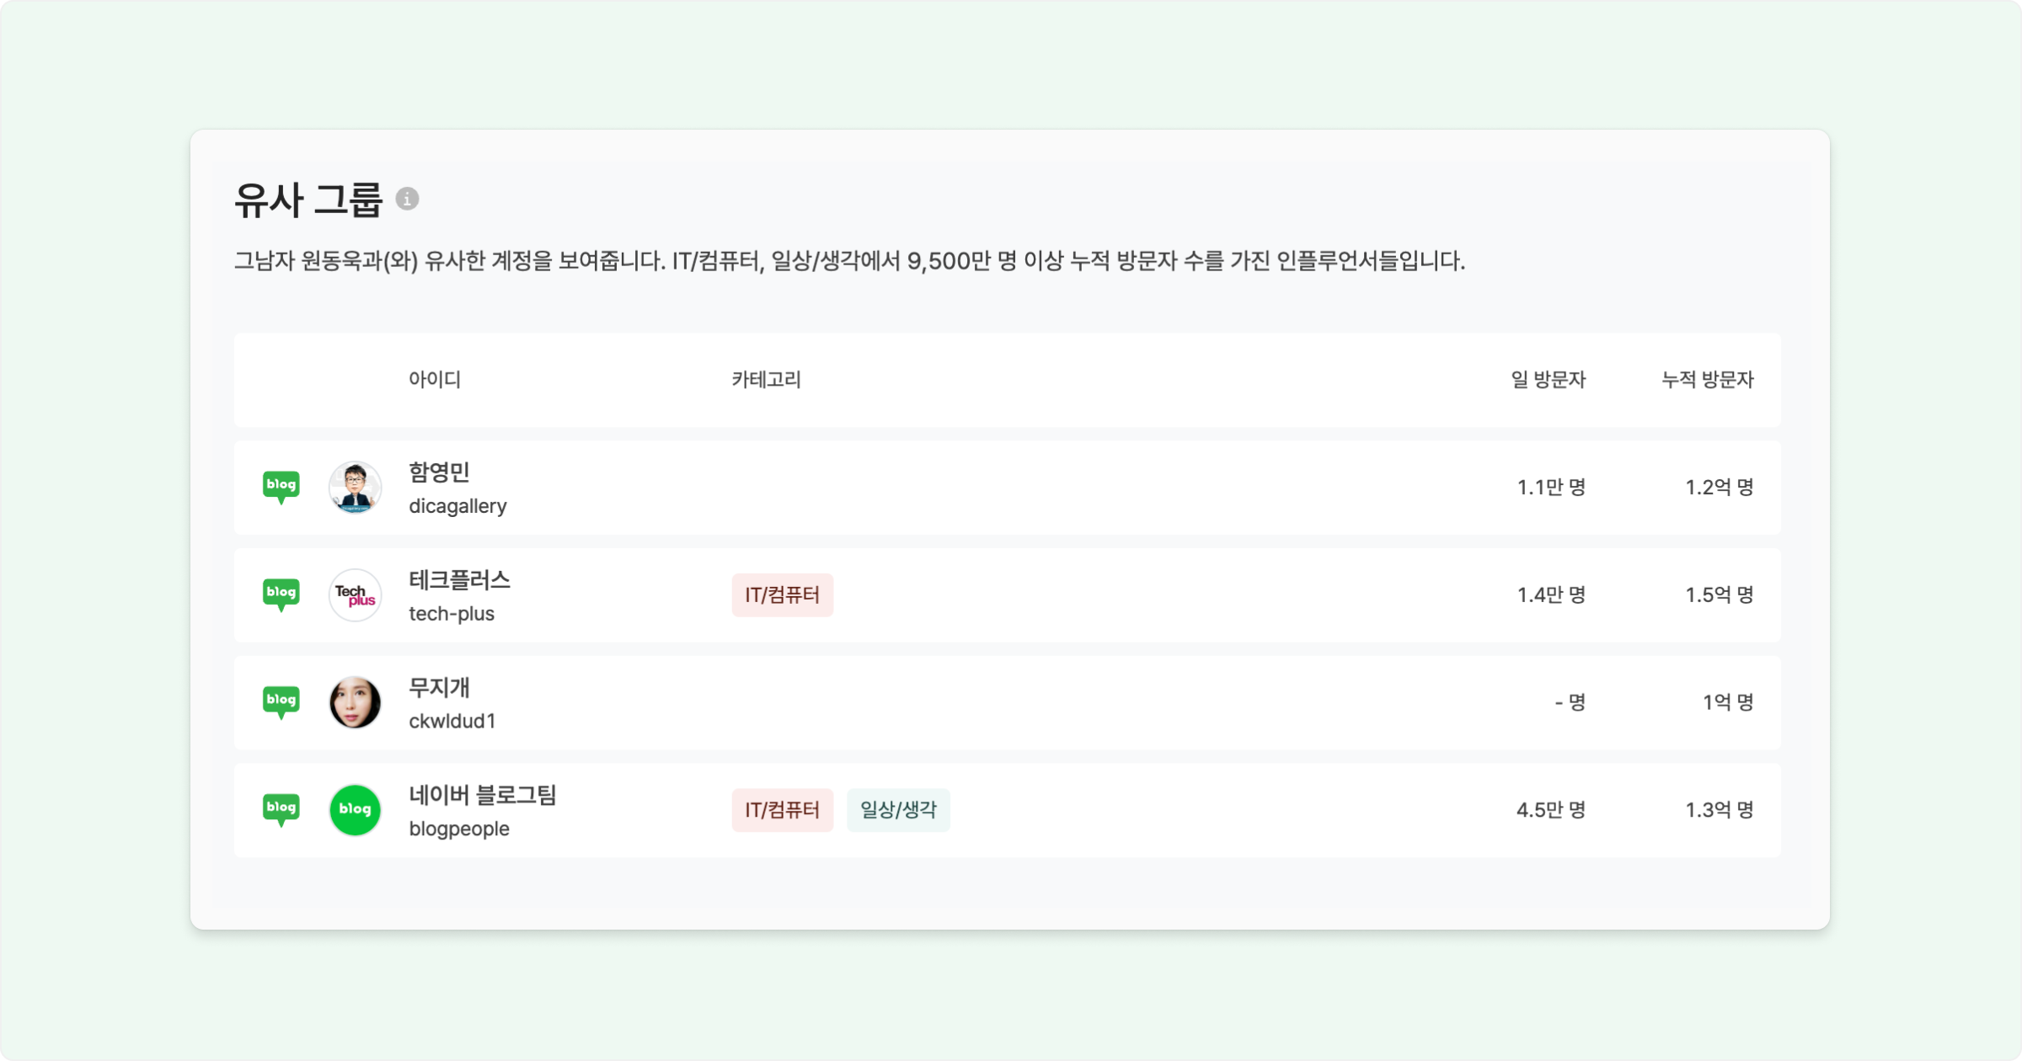This screenshot has height=1061, width=2022.
Task: Open the Tech plus logo avatar
Action: point(355,594)
